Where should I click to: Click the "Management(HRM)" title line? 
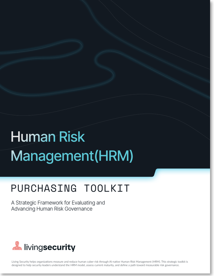(x=72, y=156)
